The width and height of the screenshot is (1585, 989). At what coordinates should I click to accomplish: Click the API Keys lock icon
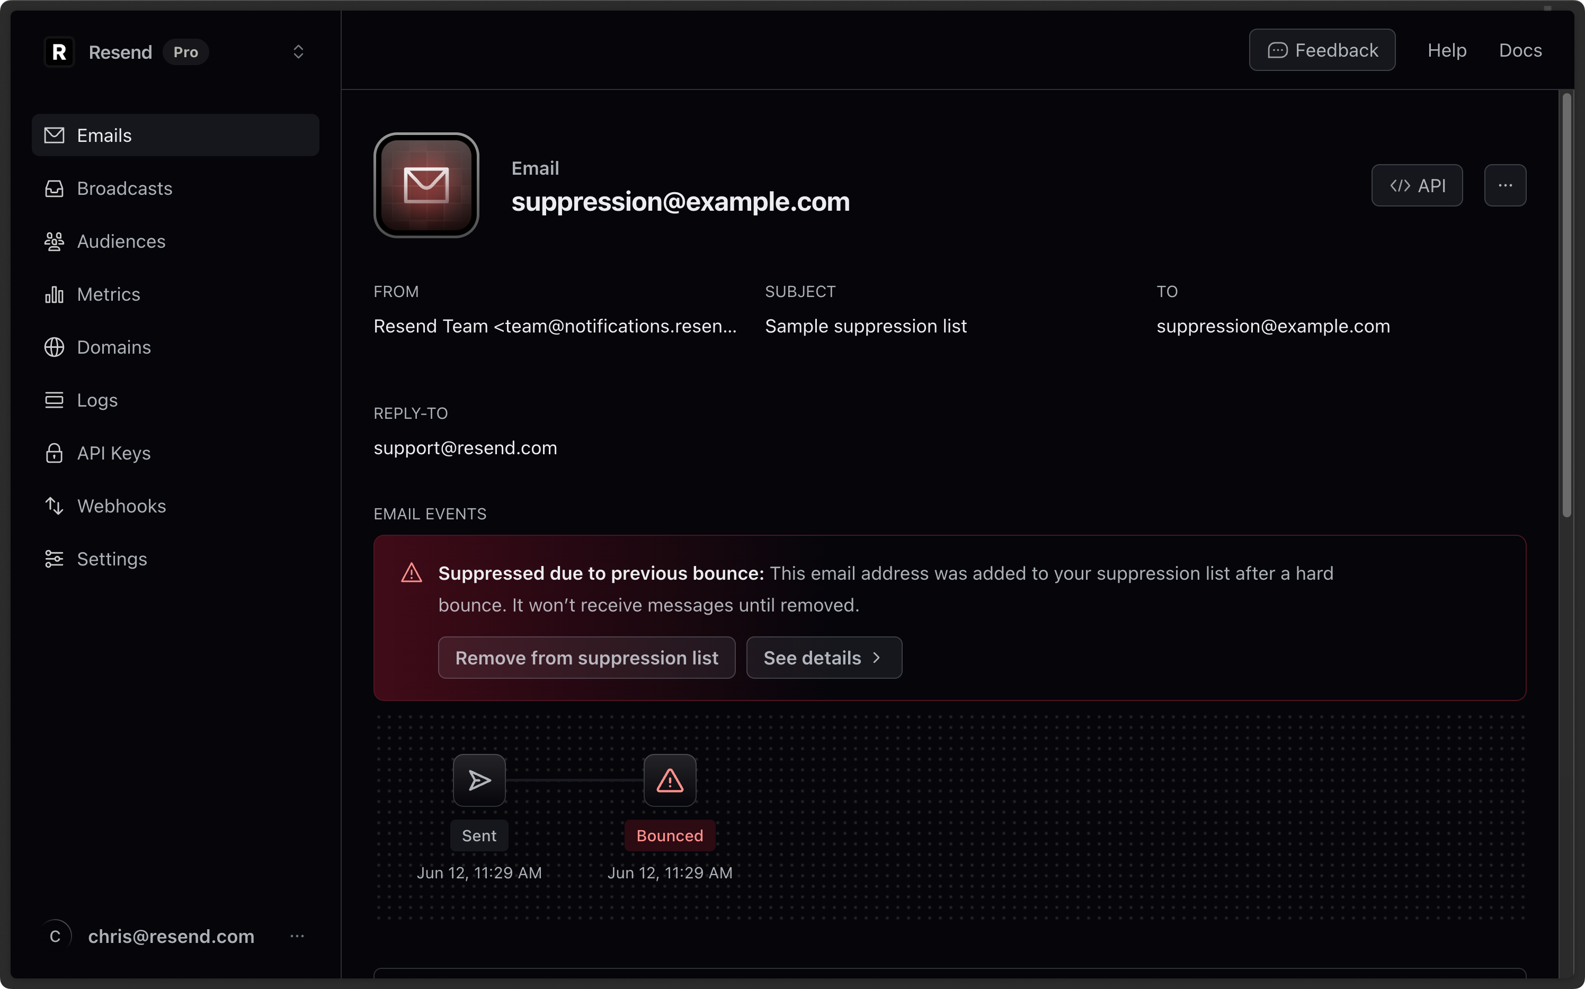[x=55, y=453]
